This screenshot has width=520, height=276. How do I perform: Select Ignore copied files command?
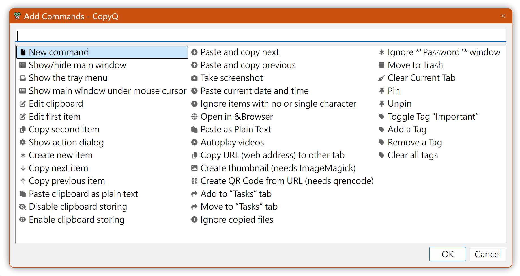click(237, 220)
